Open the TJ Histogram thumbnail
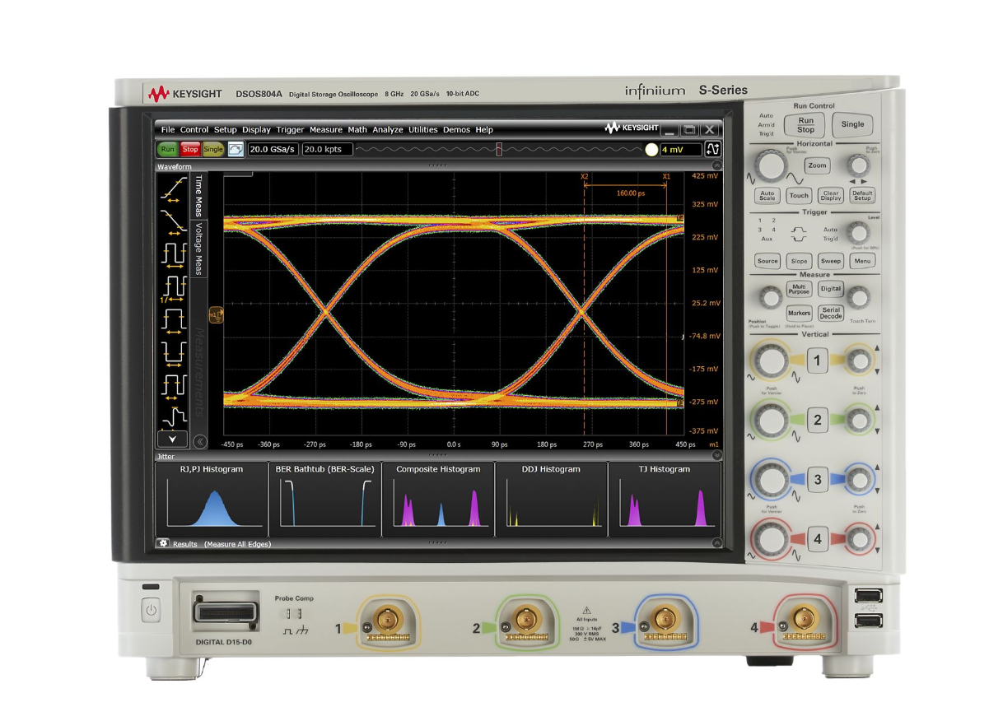Viewport: 989px width, 721px height. [x=665, y=499]
